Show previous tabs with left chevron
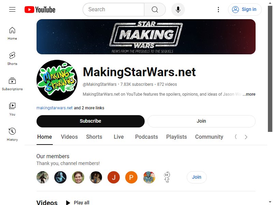Image resolution: width=273 pixels, height=205 pixels. (236, 137)
